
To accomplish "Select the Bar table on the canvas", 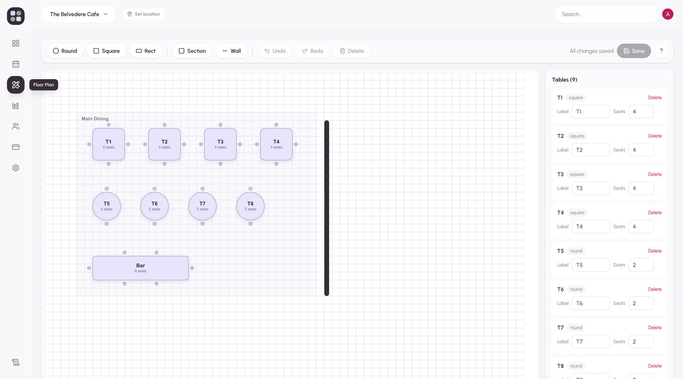I will [x=140, y=268].
